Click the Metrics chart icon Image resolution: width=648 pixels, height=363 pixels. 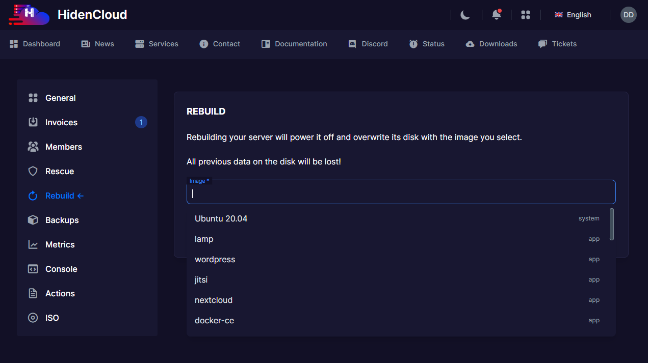(33, 244)
